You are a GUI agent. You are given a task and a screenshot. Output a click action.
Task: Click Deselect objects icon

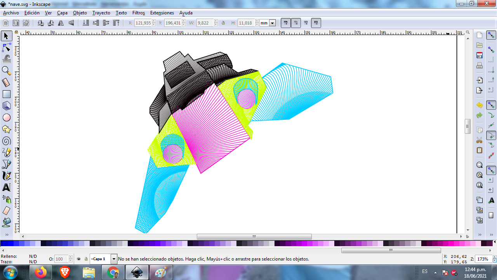click(26, 23)
